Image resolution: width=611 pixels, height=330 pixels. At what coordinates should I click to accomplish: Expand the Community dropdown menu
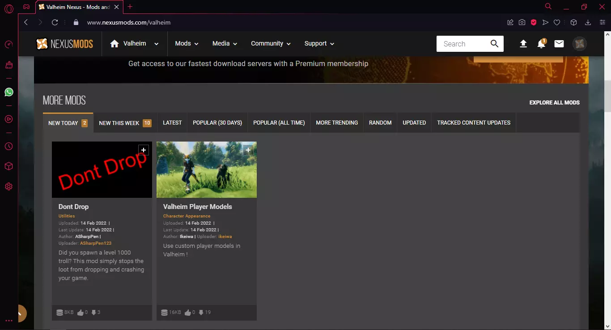click(271, 44)
